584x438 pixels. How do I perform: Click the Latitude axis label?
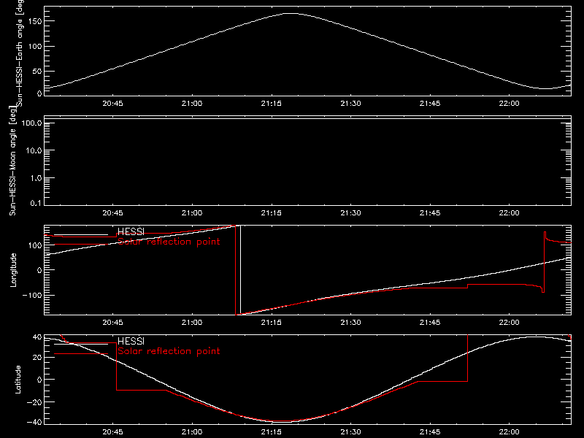coord(18,380)
